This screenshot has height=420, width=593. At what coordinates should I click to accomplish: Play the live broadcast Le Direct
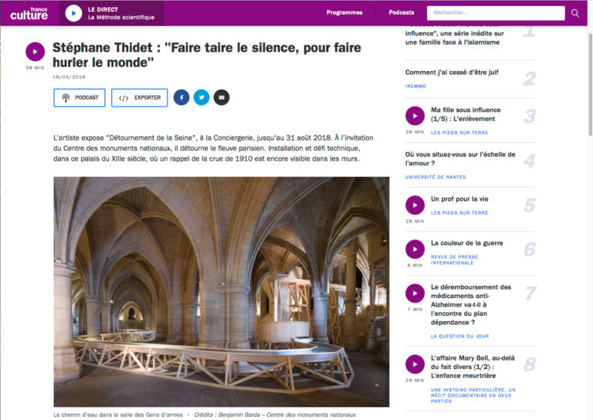(73, 14)
